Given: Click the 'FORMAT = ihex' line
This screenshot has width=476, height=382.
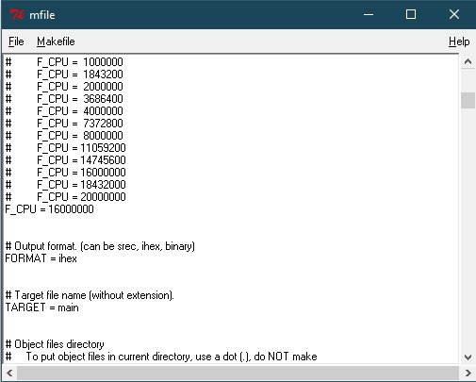Looking at the screenshot, I should click(x=41, y=258).
